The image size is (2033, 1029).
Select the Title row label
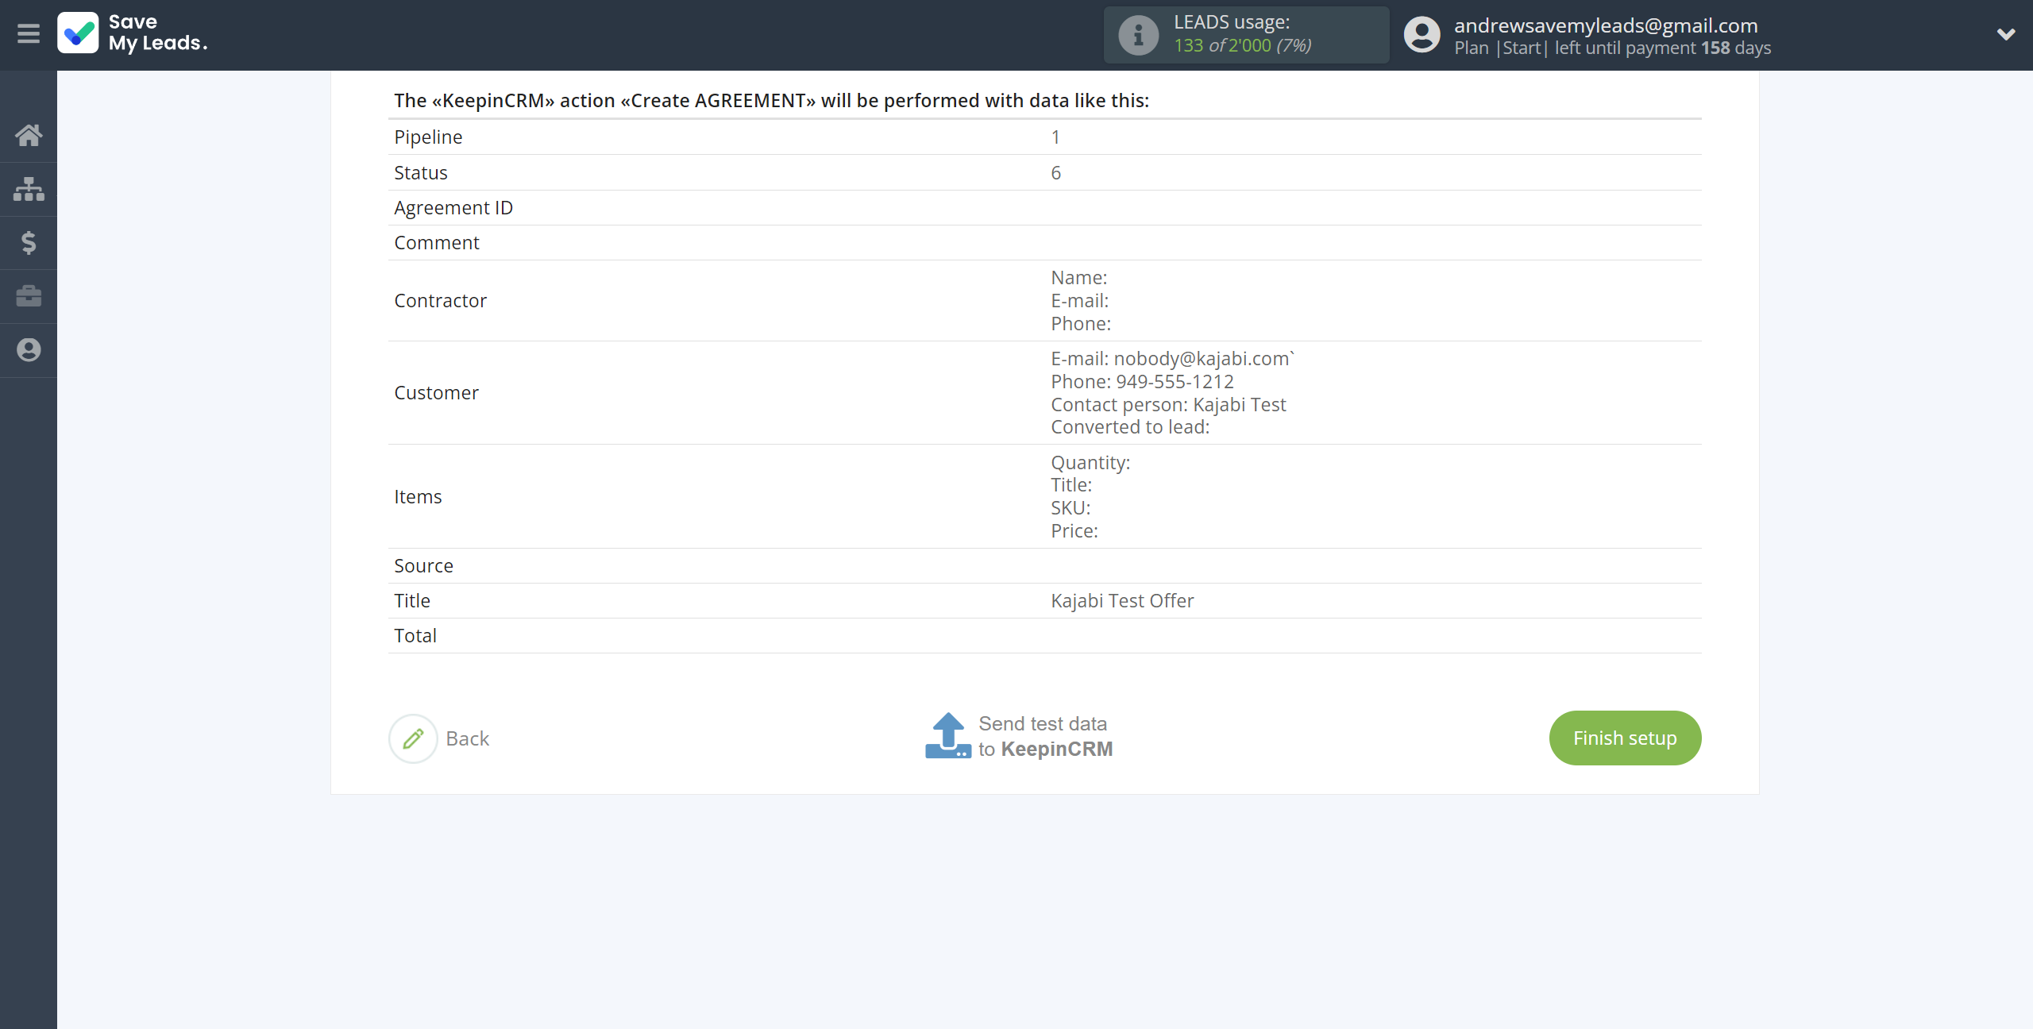click(412, 600)
